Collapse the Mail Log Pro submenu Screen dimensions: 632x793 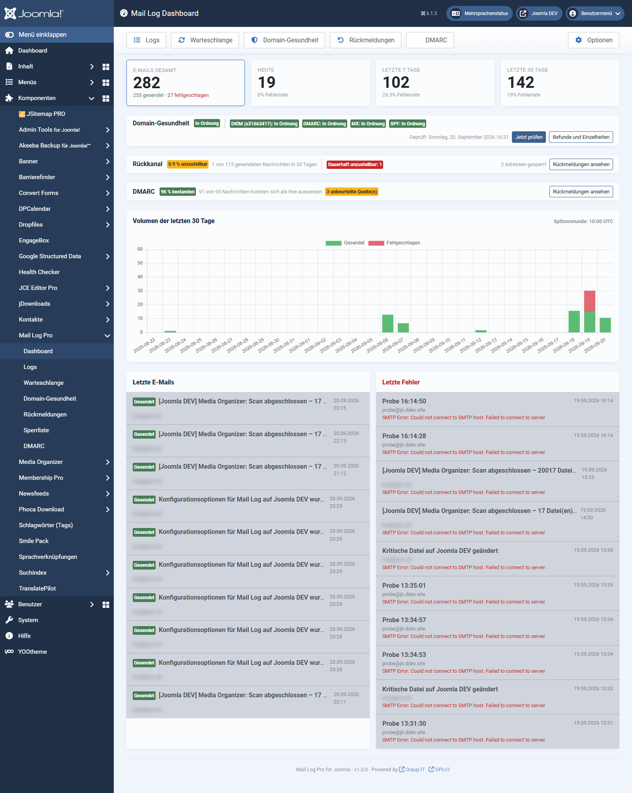click(107, 335)
